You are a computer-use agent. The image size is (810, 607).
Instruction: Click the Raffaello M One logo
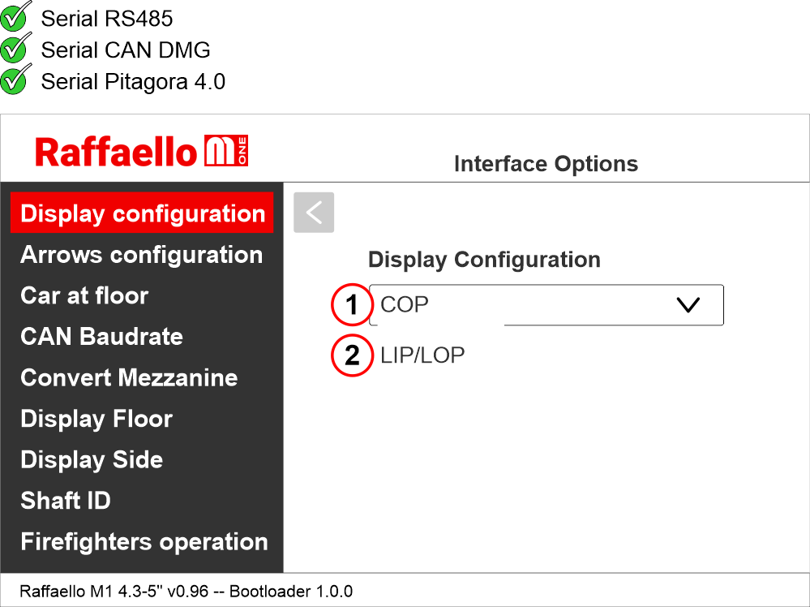click(x=142, y=152)
